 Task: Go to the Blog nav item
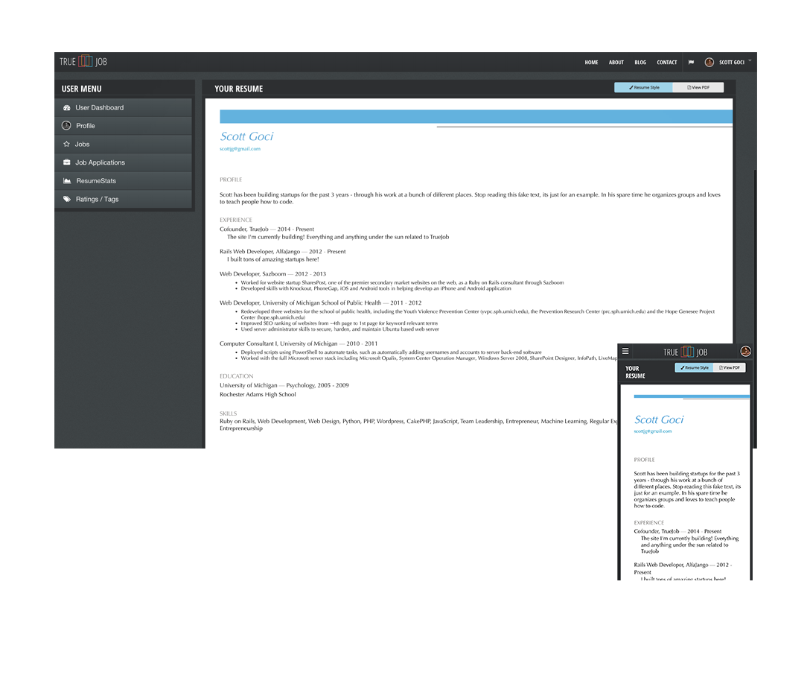coord(640,63)
